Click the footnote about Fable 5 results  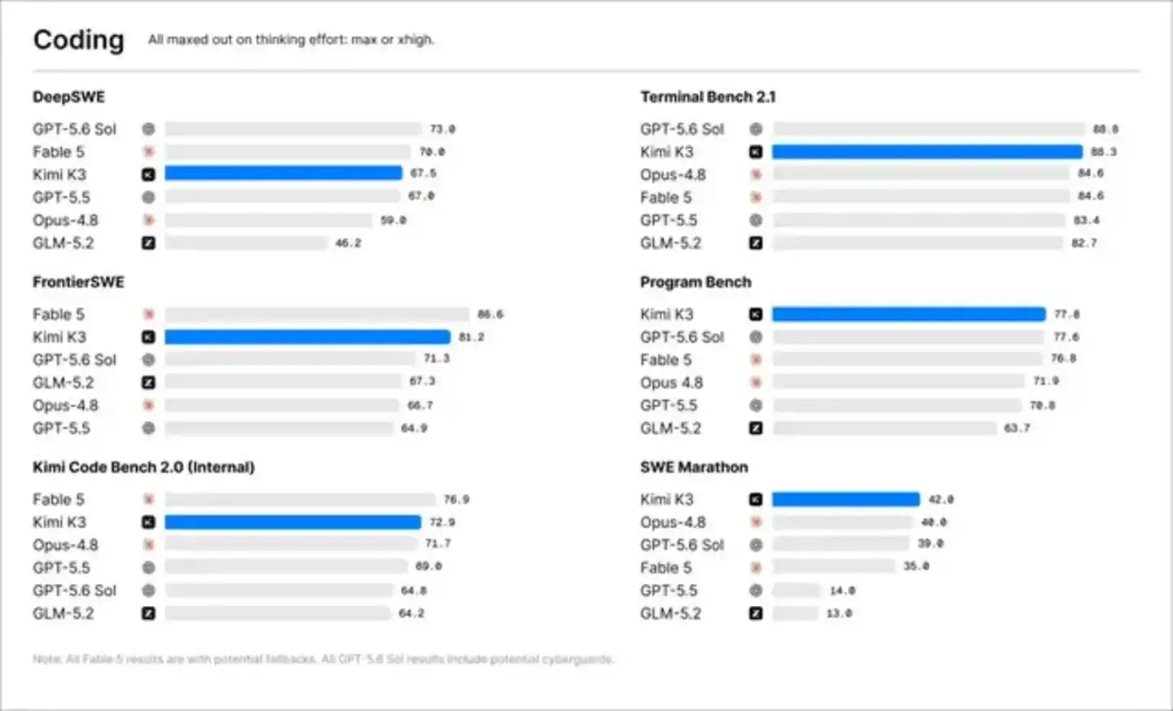point(323,659)
